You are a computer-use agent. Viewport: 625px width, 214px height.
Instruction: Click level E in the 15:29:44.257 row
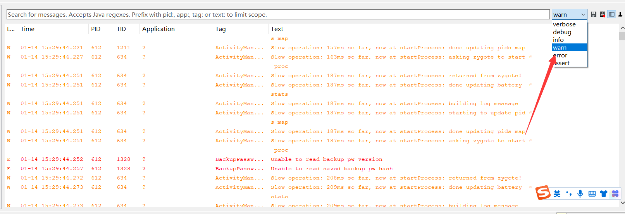click(x=9, y=169)
